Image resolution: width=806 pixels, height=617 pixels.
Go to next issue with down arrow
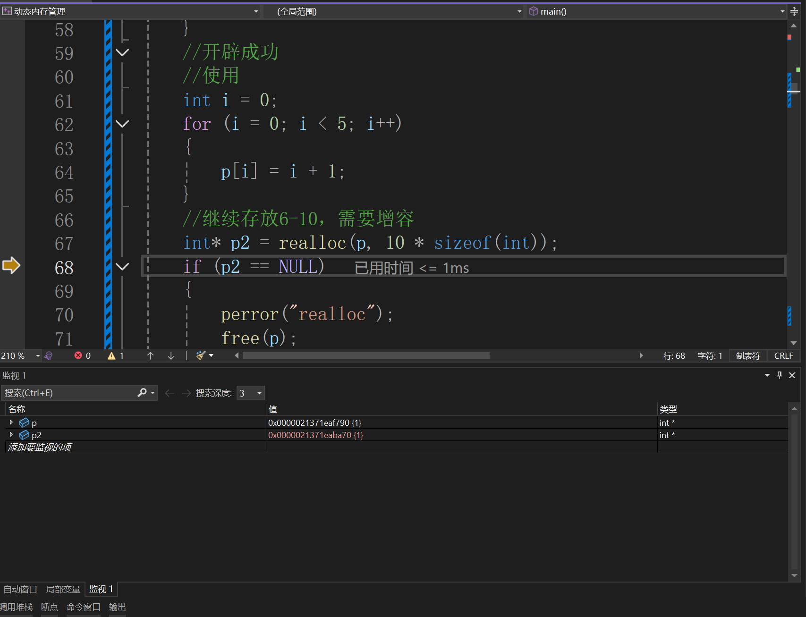coord(171,356)
